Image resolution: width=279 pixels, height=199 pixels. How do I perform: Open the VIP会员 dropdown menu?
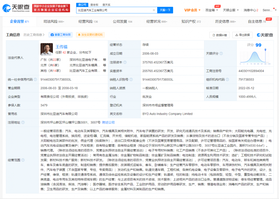[x=192, y=10]
